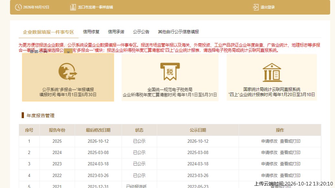The width and height of the screenshot is (335, 188).
Task: Click 申请修改 for the 2025 report
Action: tap(269, 141)
